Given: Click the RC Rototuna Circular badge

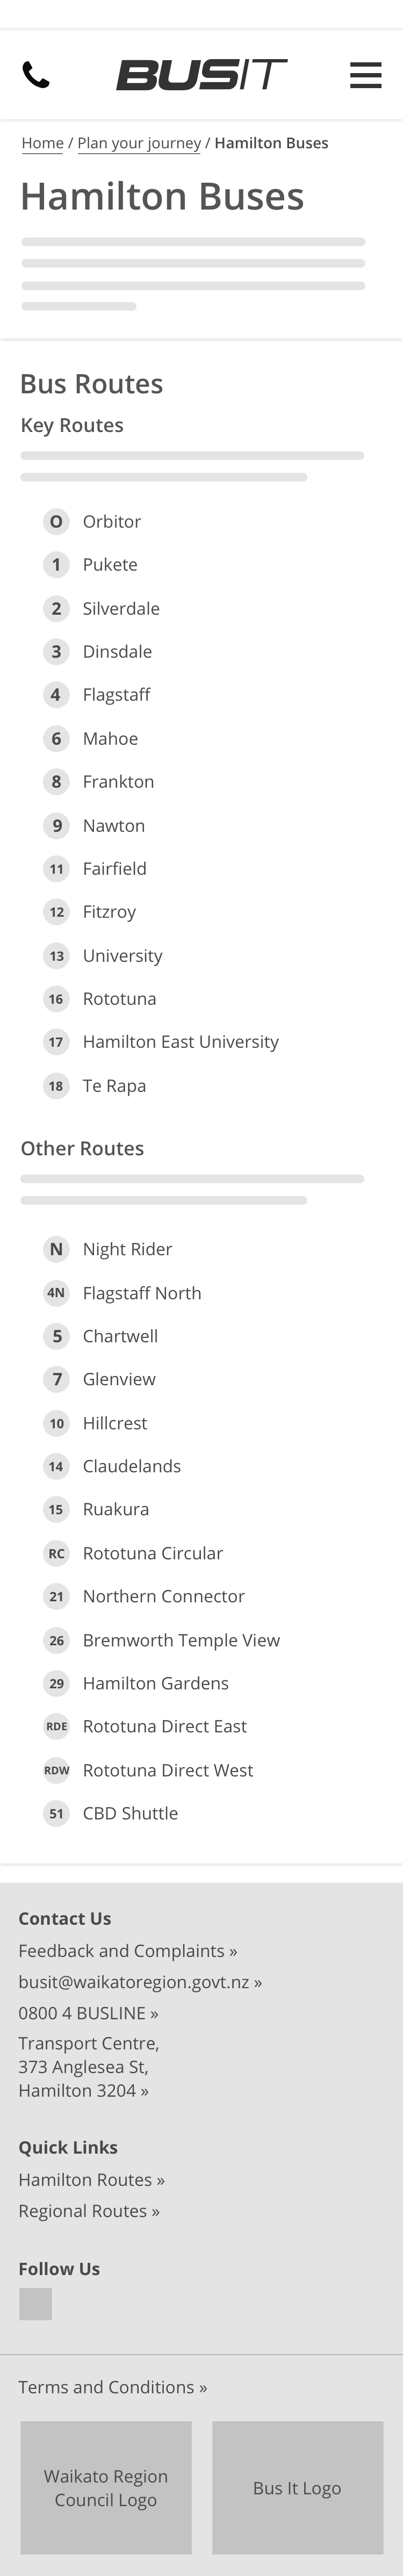Looking at the screenshot, I should click(x=56, y=1553).
